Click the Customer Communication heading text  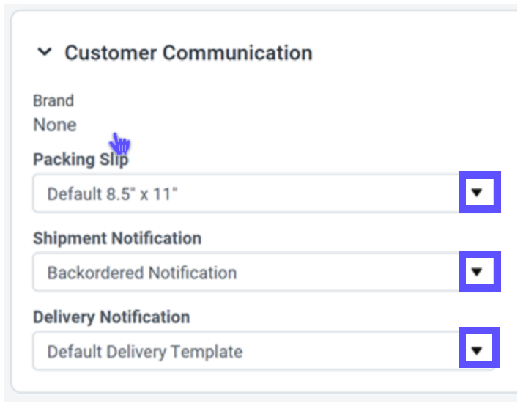(x=188, y=53)
